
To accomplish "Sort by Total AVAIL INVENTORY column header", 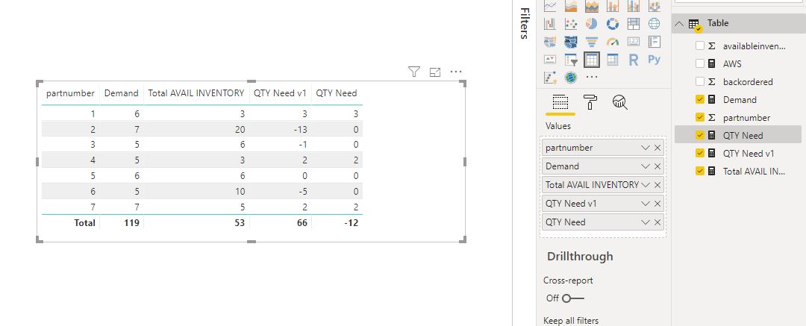I will click(x=196, y=93).
